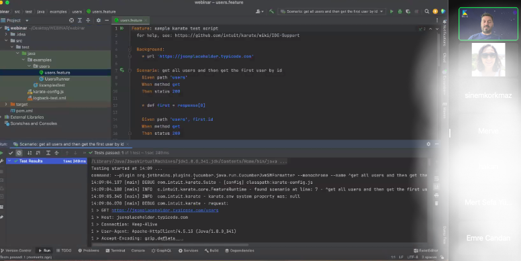Open Run panel settings gear
521x261 pixels.
428,144
